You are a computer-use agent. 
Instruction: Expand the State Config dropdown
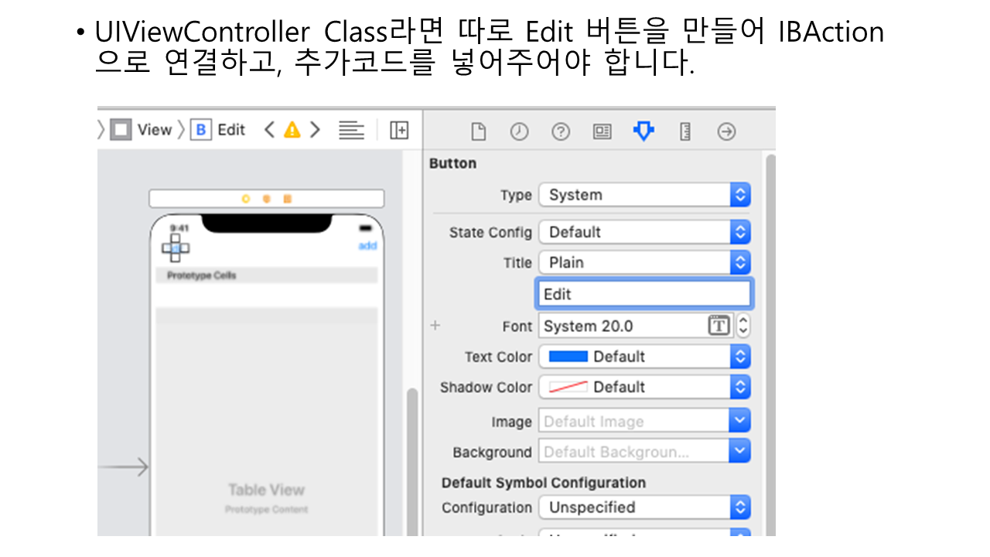(644, 232)
